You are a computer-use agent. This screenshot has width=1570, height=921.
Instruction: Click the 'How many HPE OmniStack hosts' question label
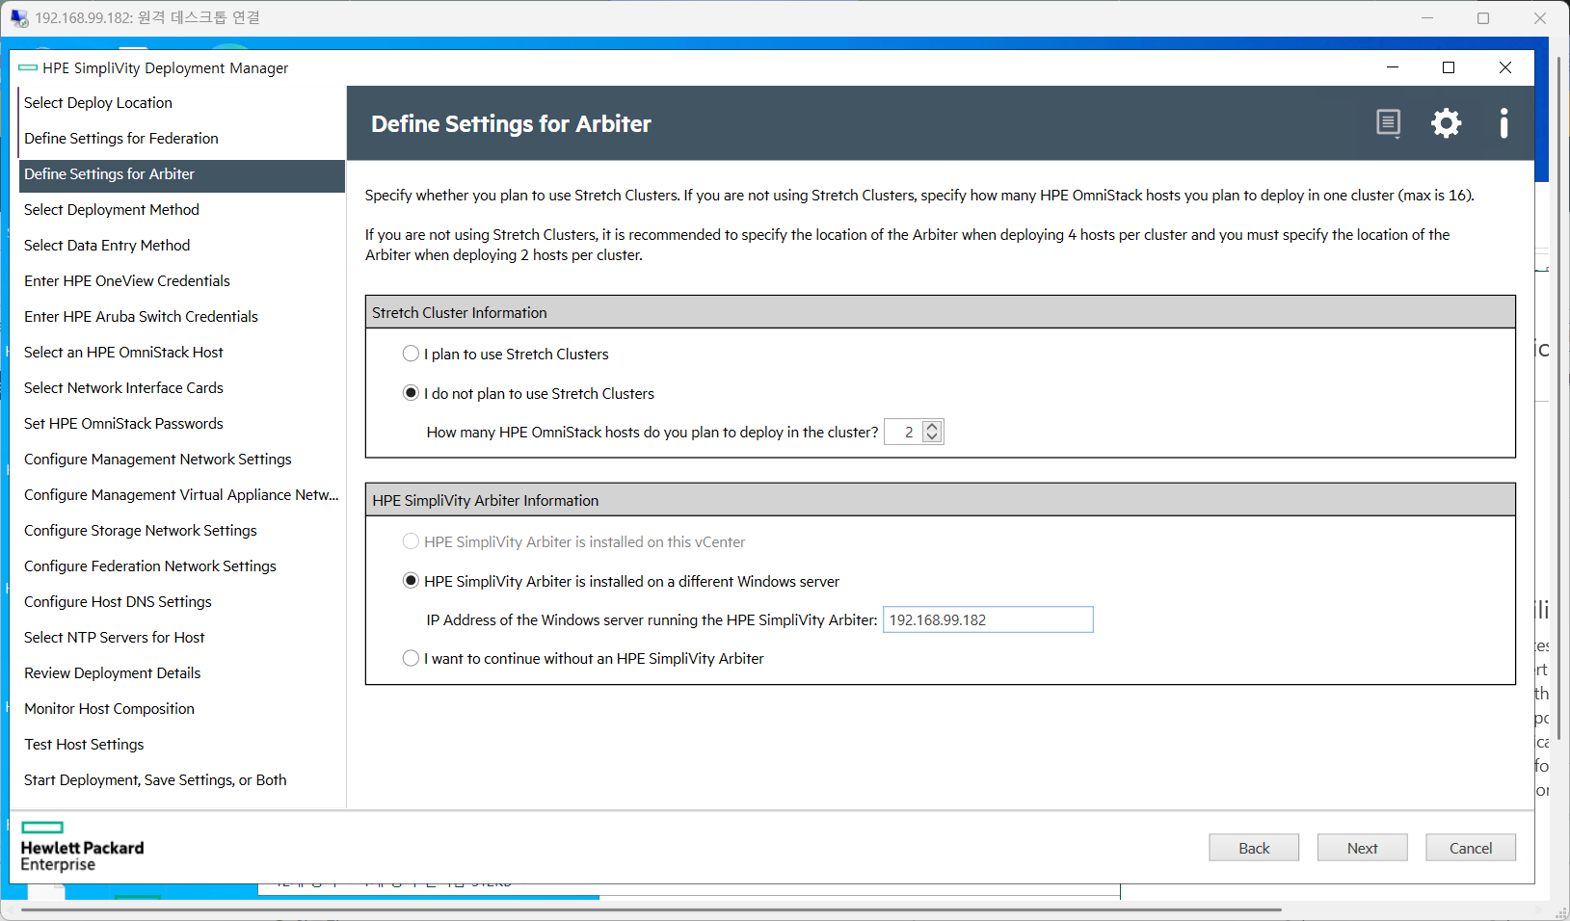tap(652, 432)
